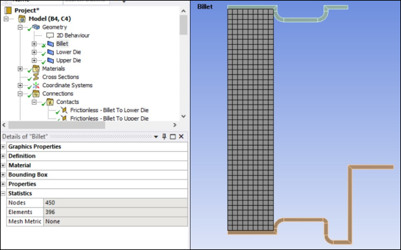Screen dimensions: 401x250
Task: Click the Geometry cube icon
Action: 36,27
